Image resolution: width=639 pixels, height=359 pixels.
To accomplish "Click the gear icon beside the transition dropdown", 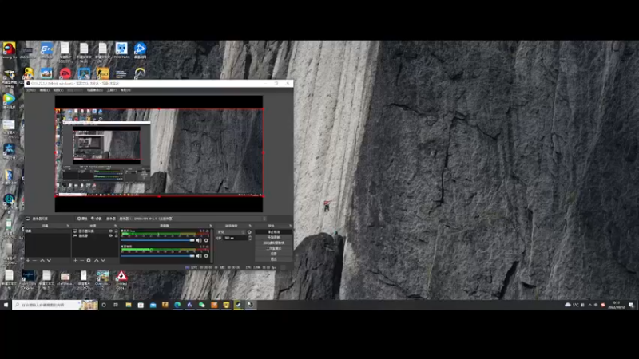I will click(x=249, y=232).
